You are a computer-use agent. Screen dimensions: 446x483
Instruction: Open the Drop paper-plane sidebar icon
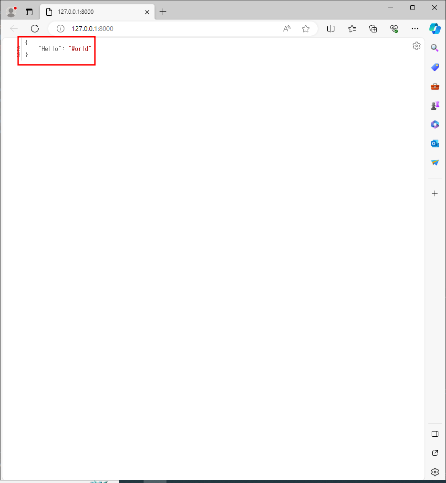(435, 162)
